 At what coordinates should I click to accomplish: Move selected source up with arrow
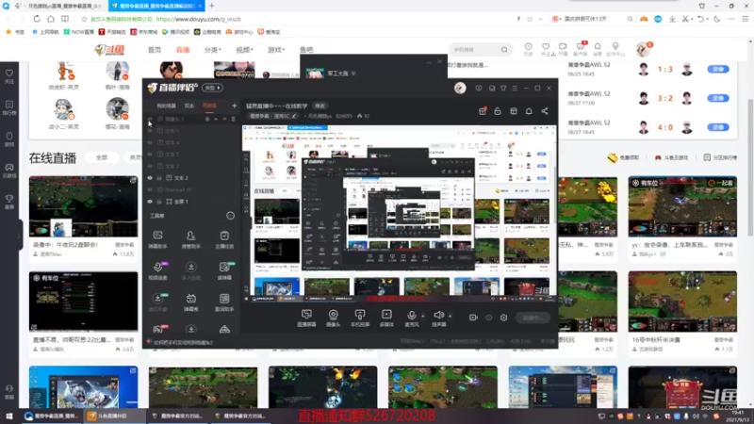(216, 120)
